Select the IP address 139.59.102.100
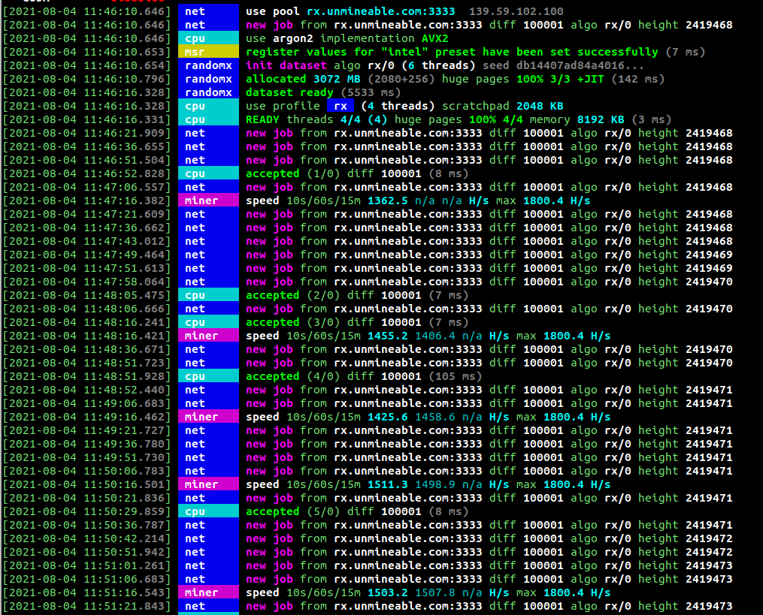Viewport: 763px width, 615px height. click(x=516, y=11)
